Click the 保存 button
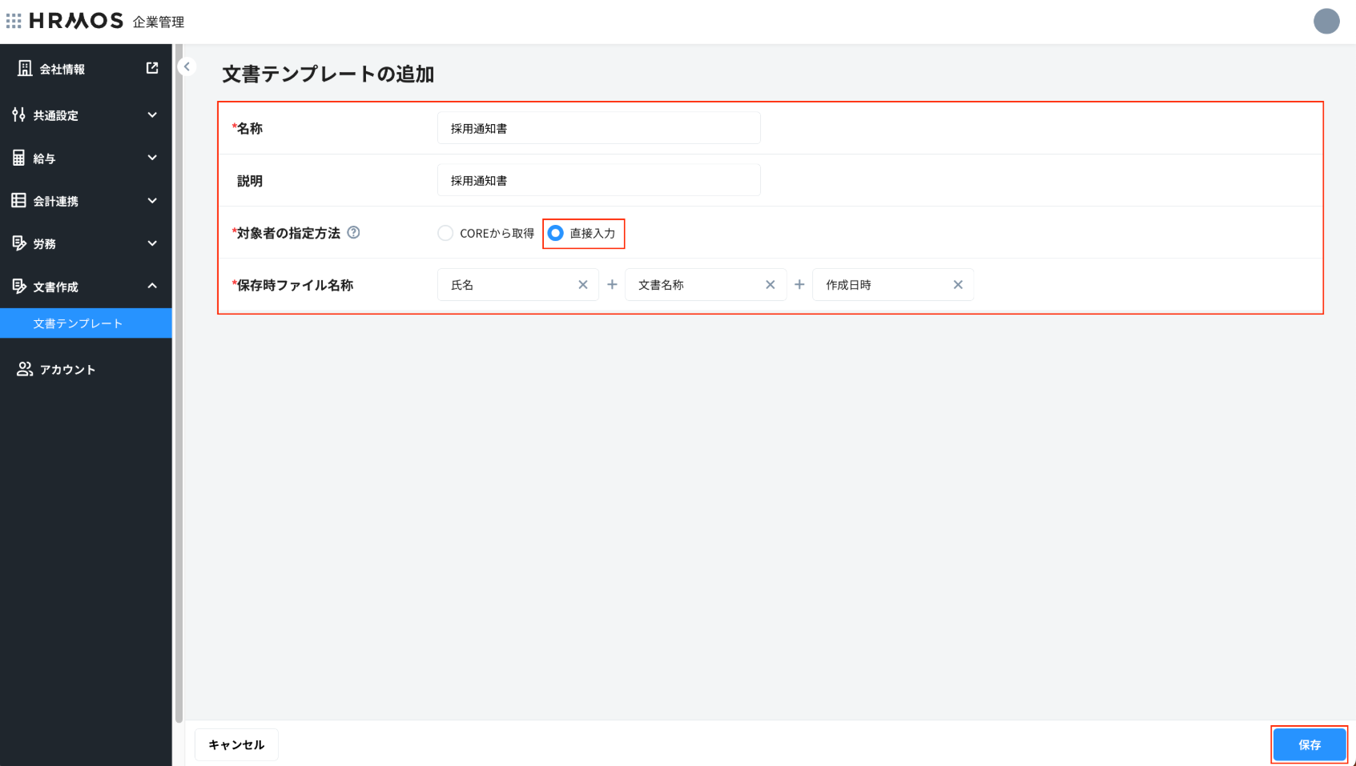Viewport: 1356px width, 766px height. tap(1309, 744)
